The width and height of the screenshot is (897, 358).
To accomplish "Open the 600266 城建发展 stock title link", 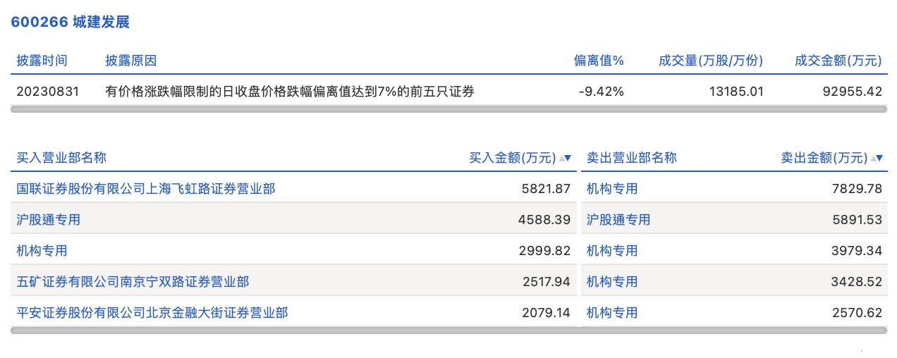I will coord(71,22).
